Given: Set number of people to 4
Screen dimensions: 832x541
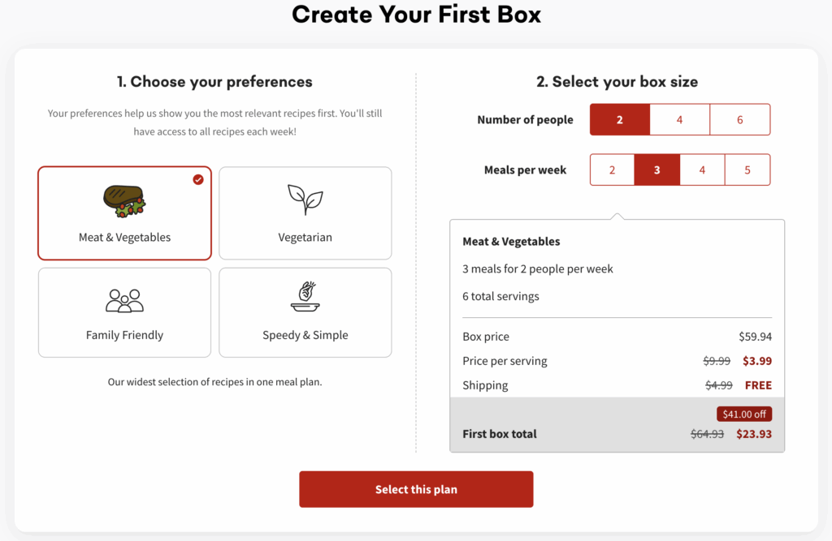Looking at the screenshot, I should [x=680, y=120].
